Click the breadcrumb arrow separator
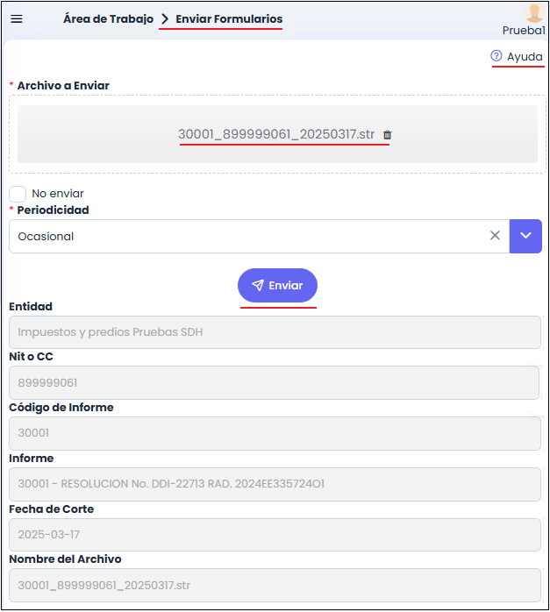The width and height of the screenshot is (550, 612). tap(164, 18)
